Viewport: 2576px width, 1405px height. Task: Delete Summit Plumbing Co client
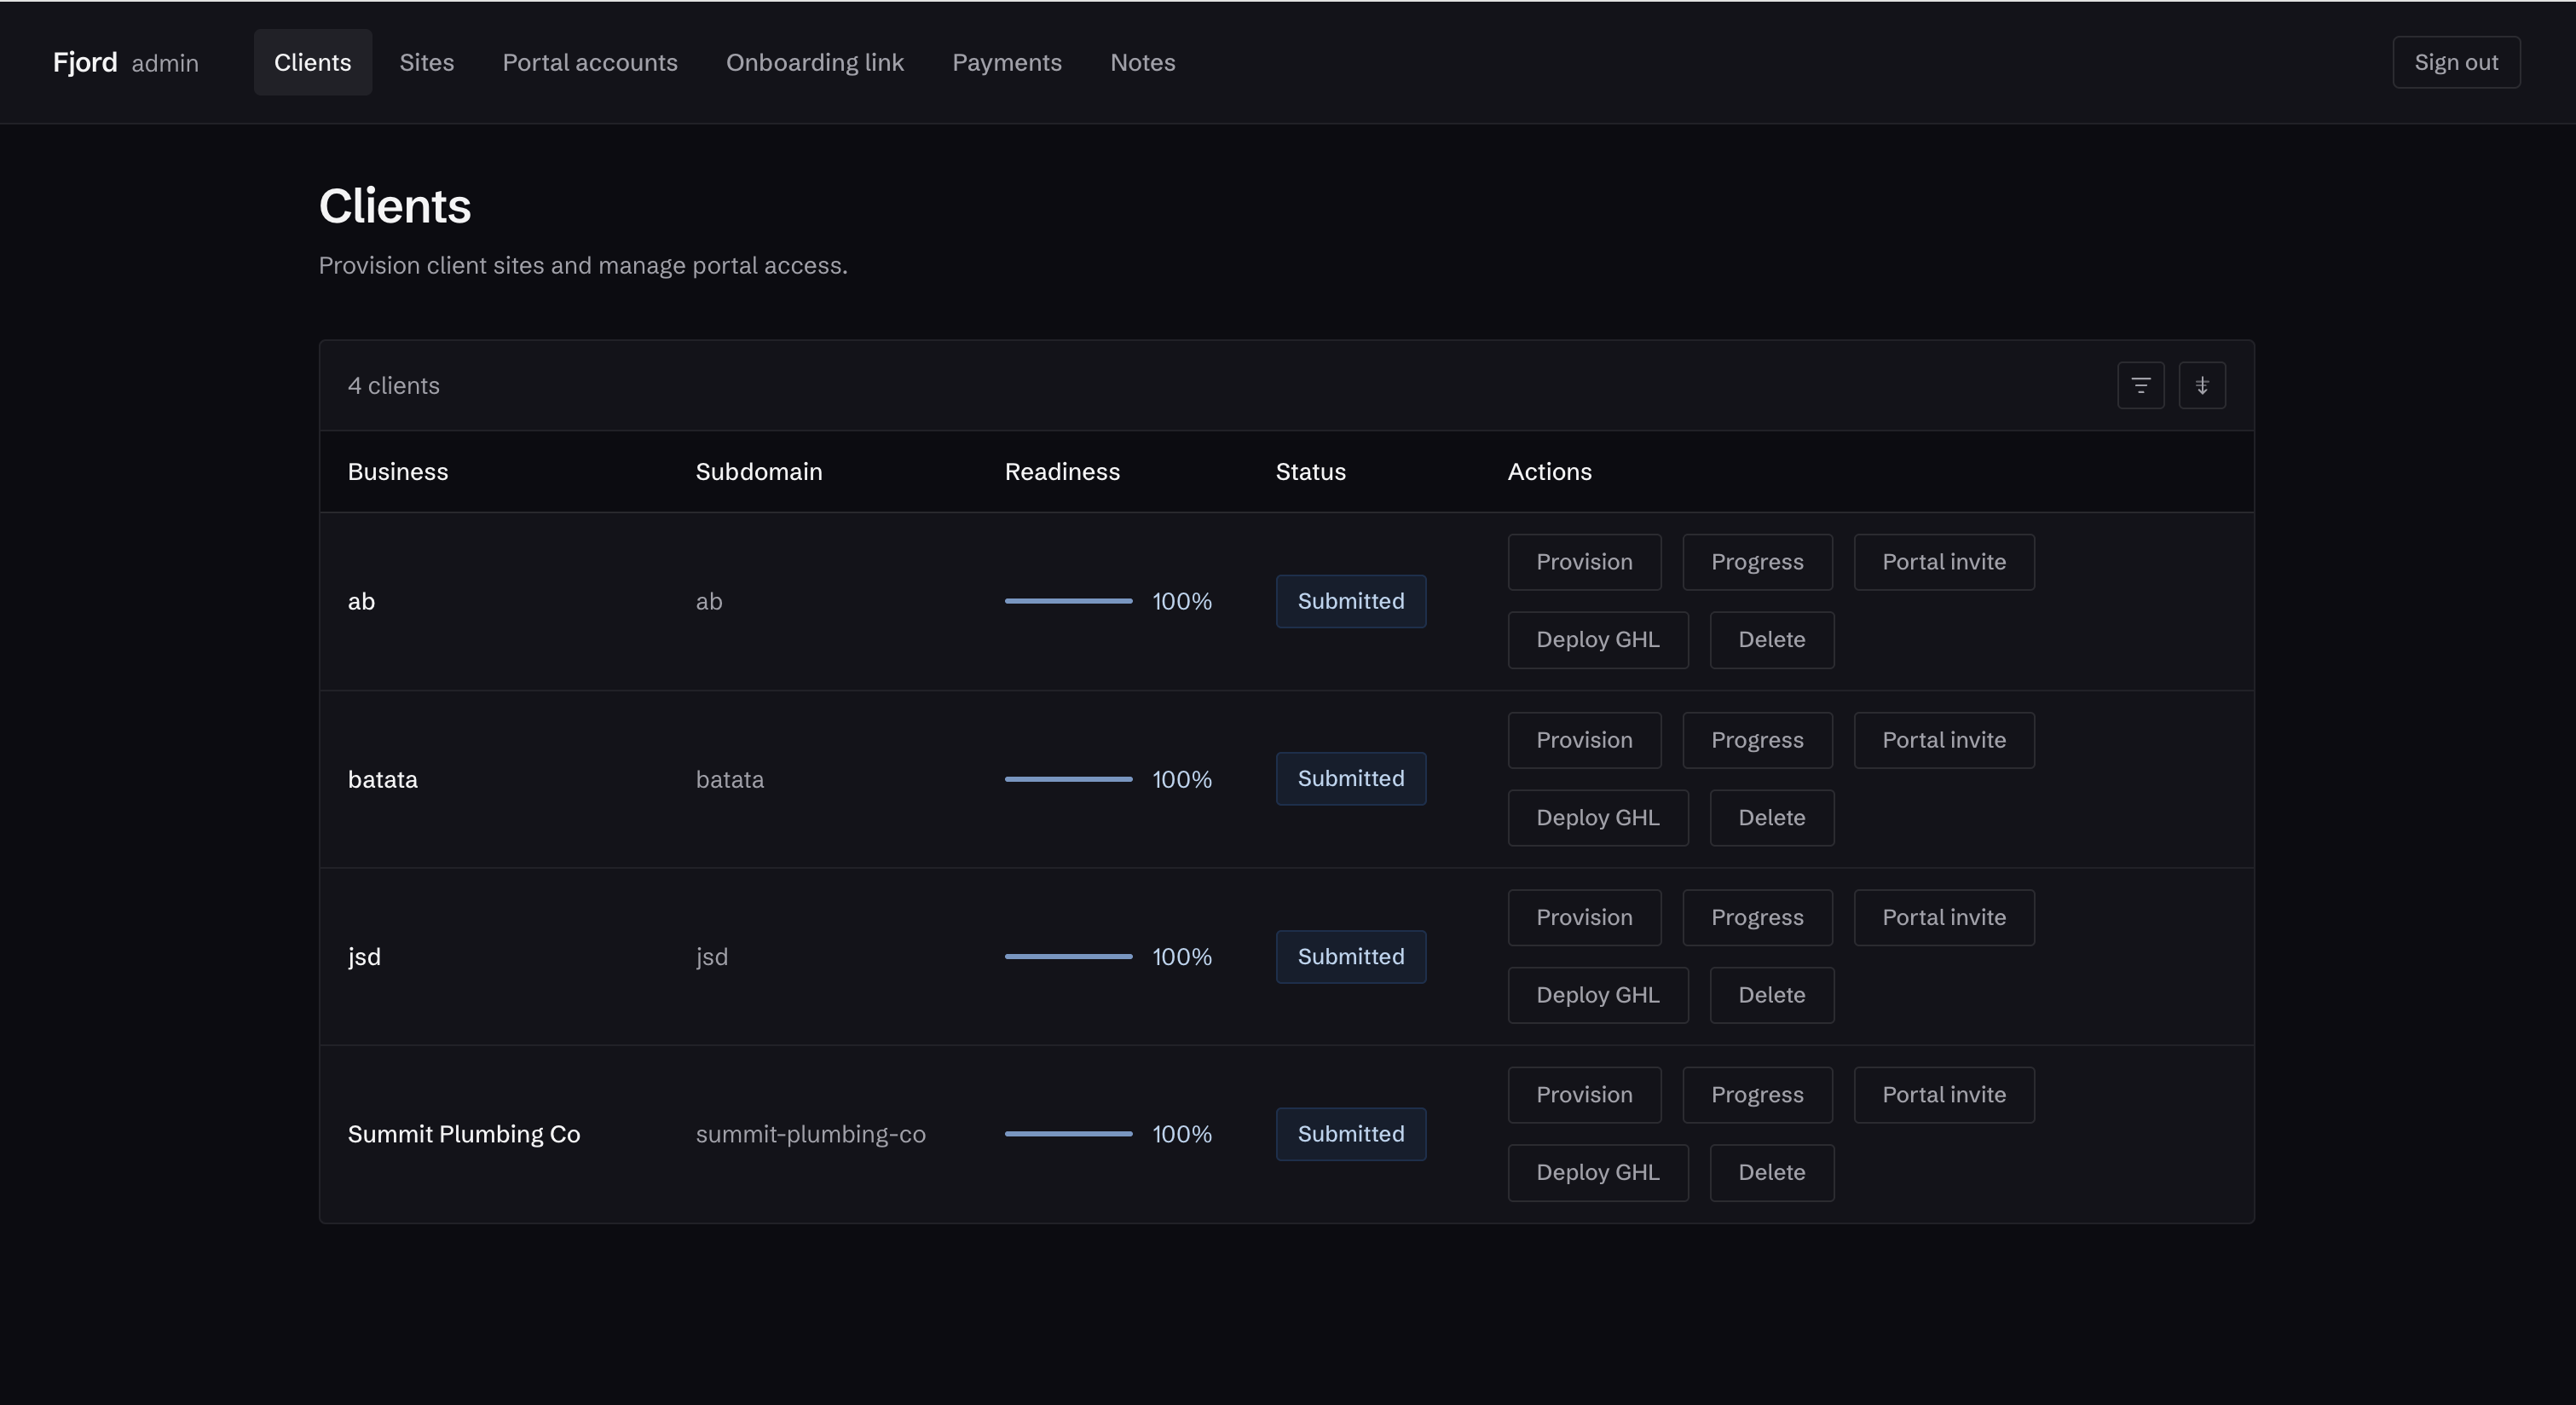[1772, 1173]
